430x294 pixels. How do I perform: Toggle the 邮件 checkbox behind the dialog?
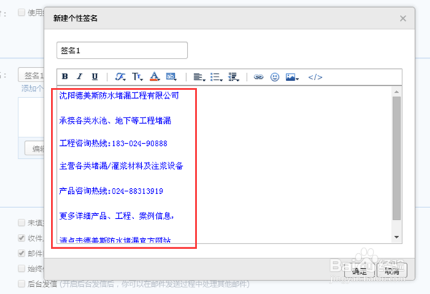[21, 253]
